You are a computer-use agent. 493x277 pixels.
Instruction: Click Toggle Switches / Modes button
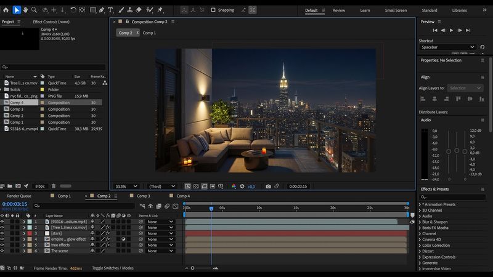(113, 268)
